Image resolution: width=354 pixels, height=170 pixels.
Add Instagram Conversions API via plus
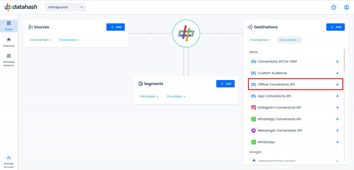tap(337, 108)
